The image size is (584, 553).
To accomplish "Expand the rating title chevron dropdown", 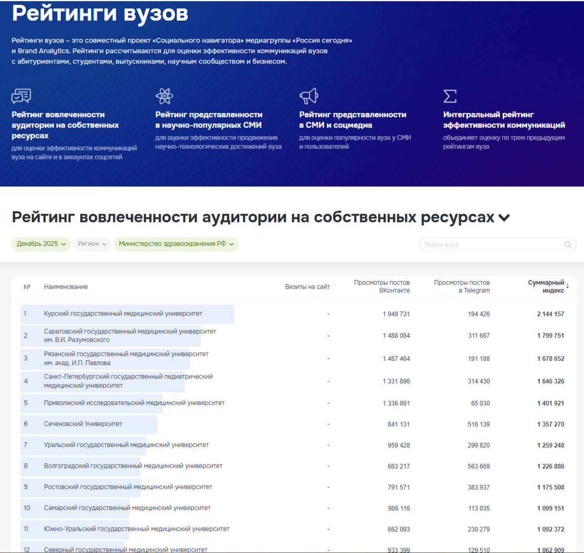I will point(504,218).
